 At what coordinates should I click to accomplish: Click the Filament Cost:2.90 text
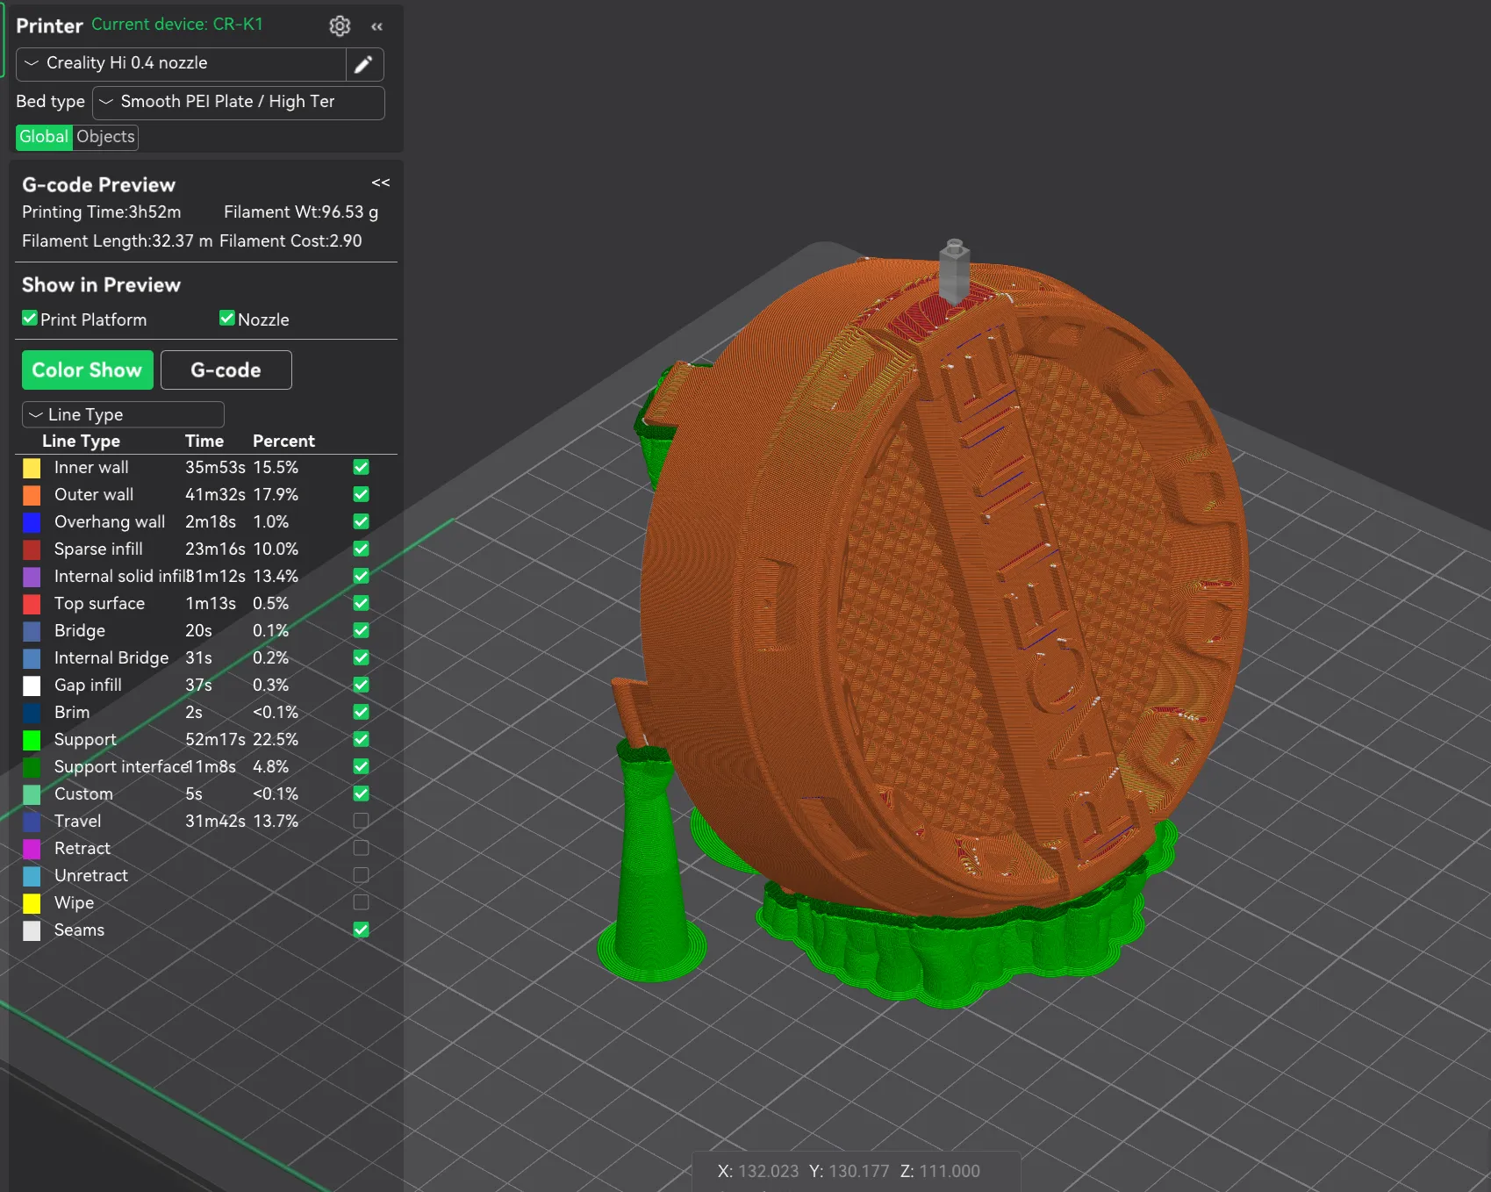[290, 241]
